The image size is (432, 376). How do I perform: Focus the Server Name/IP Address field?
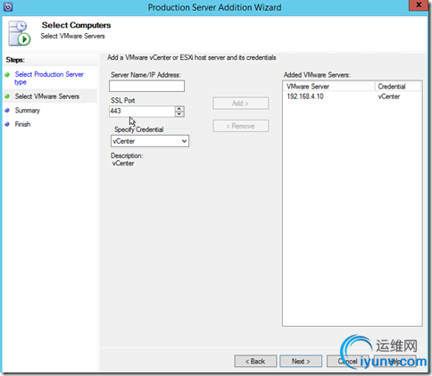tap(146, 86)
